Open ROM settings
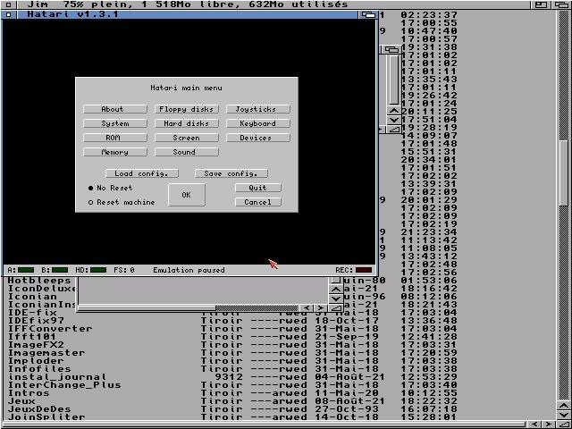572x429 pixels. click(115, 138)
